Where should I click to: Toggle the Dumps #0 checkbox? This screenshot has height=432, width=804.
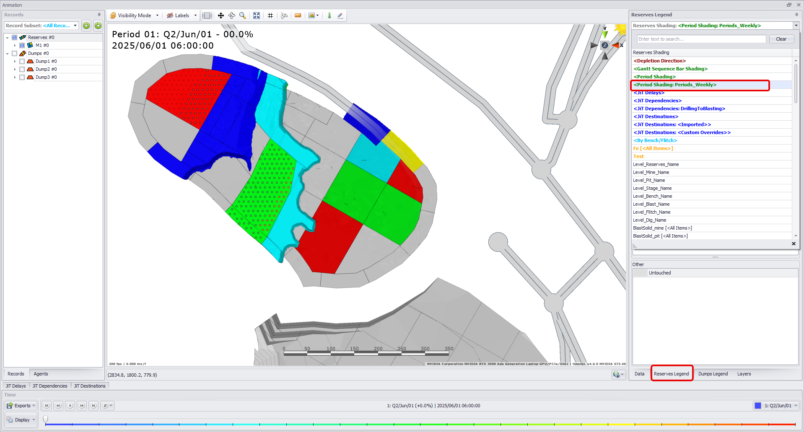[x=15, y=53]
